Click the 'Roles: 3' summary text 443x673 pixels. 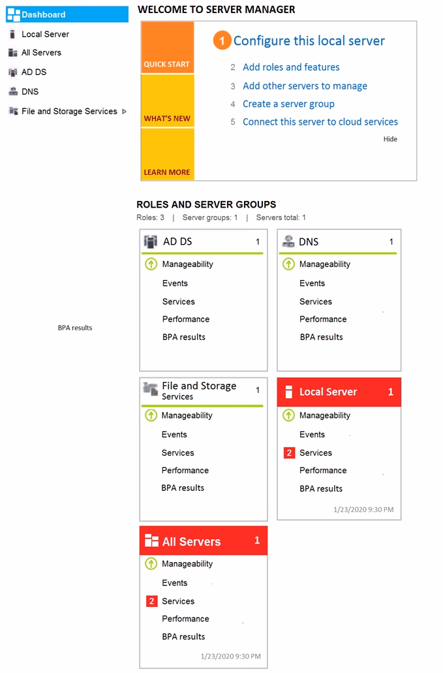click(x=150, y=217)
